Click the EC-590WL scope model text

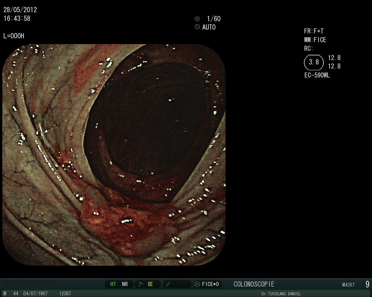point(317,75)
